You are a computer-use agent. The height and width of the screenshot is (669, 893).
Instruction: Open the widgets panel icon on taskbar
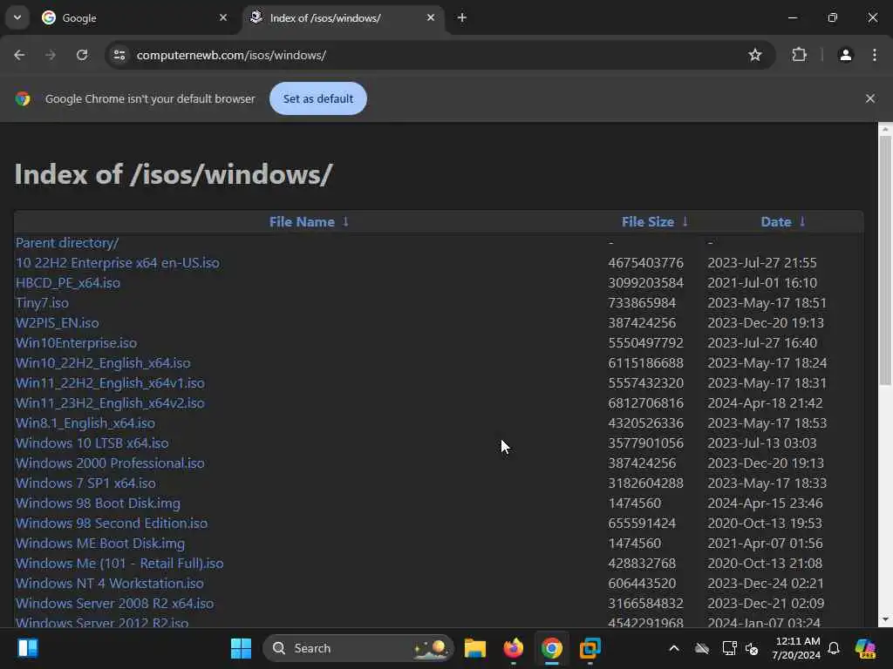(28, 648)
